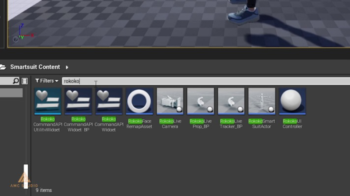The image size is (350, 196).
Task: Click the RokokoLiveCamera name label
Action: (x=170, y=124)
